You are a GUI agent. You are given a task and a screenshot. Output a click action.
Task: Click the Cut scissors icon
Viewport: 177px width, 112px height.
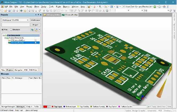tap(44, 11)
